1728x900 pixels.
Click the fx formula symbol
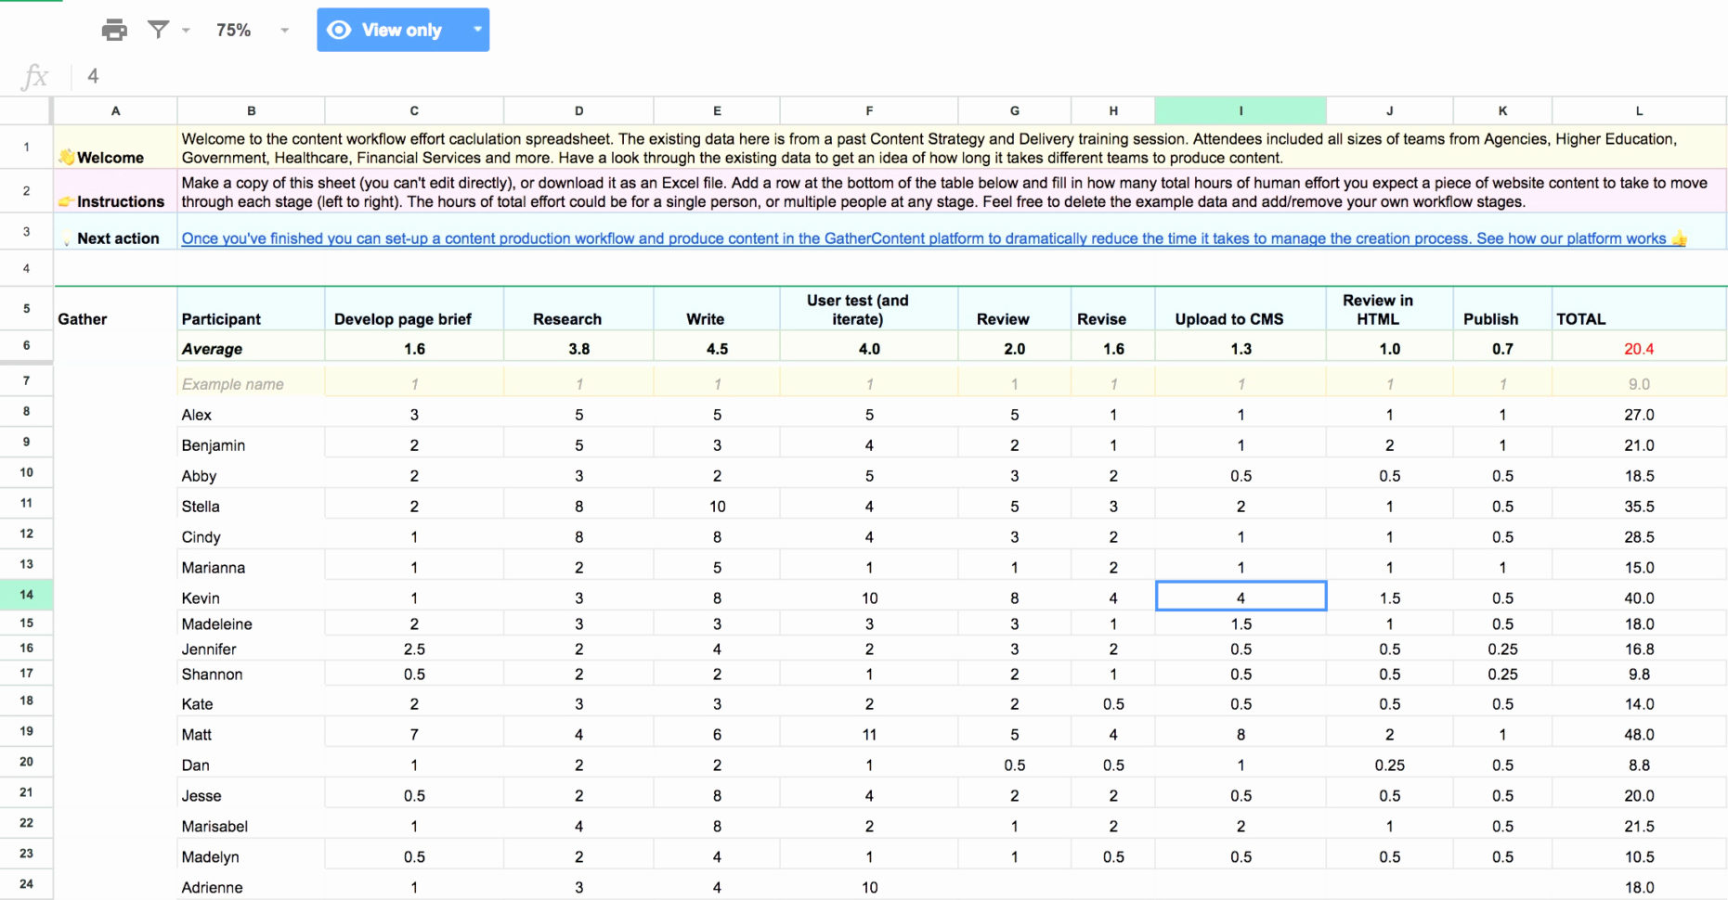pyautogui.click(x=33, y=75)
